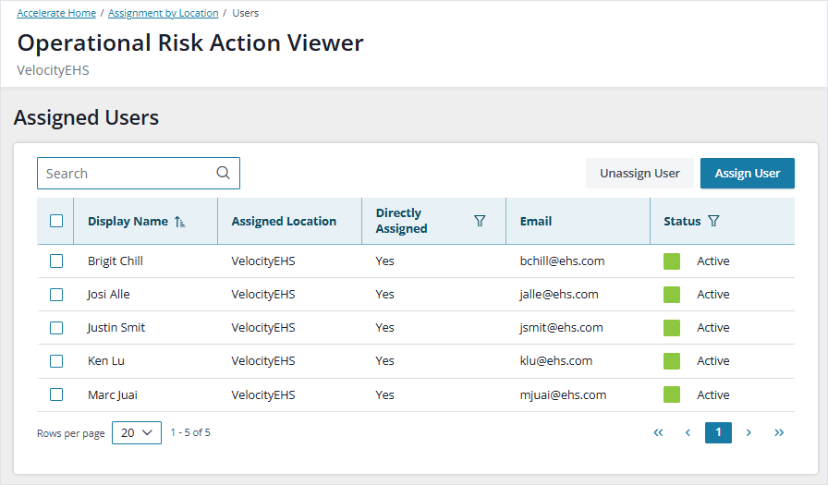828x485 pixels.
Task: Select page 1 in pagination
Action: click(718, 432)
